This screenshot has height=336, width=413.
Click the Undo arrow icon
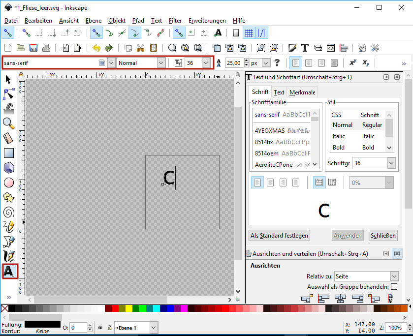click(x=96, y=48)
